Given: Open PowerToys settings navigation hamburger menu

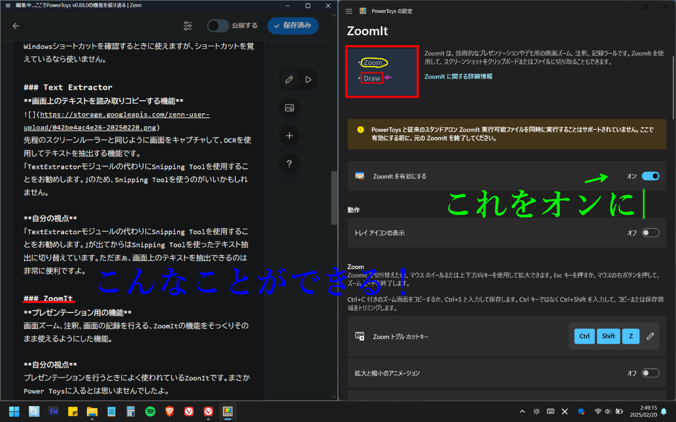Looking at the screenshot, I should click(x=349, y=11).
